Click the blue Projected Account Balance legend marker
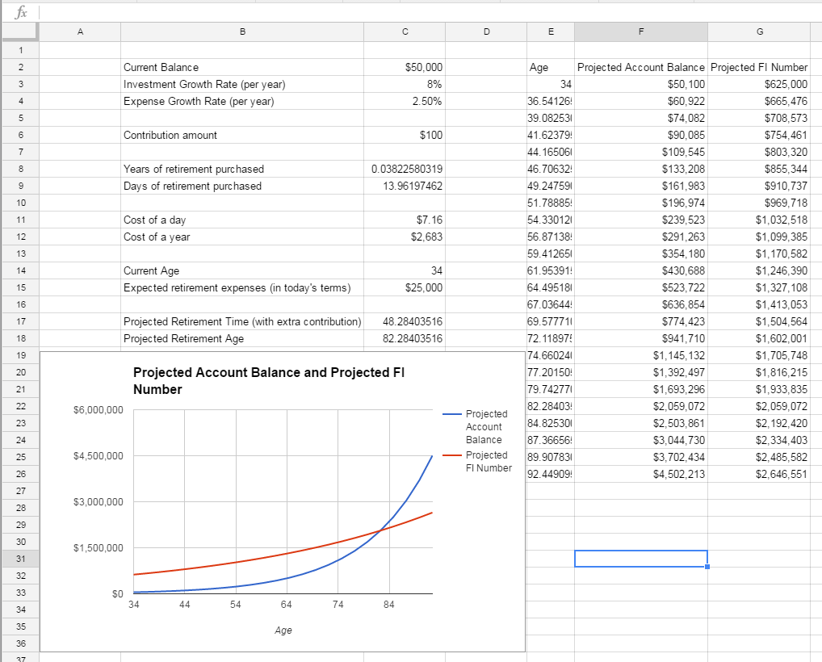The width and height of the screenshot is (822, 662). point(453,414)
